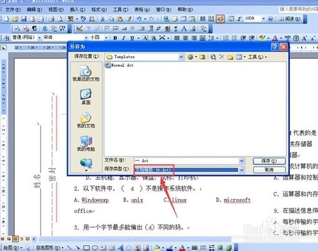Click the Paste clipboard icon
This screenshot has height=251, width=318.
click(120, 19)
